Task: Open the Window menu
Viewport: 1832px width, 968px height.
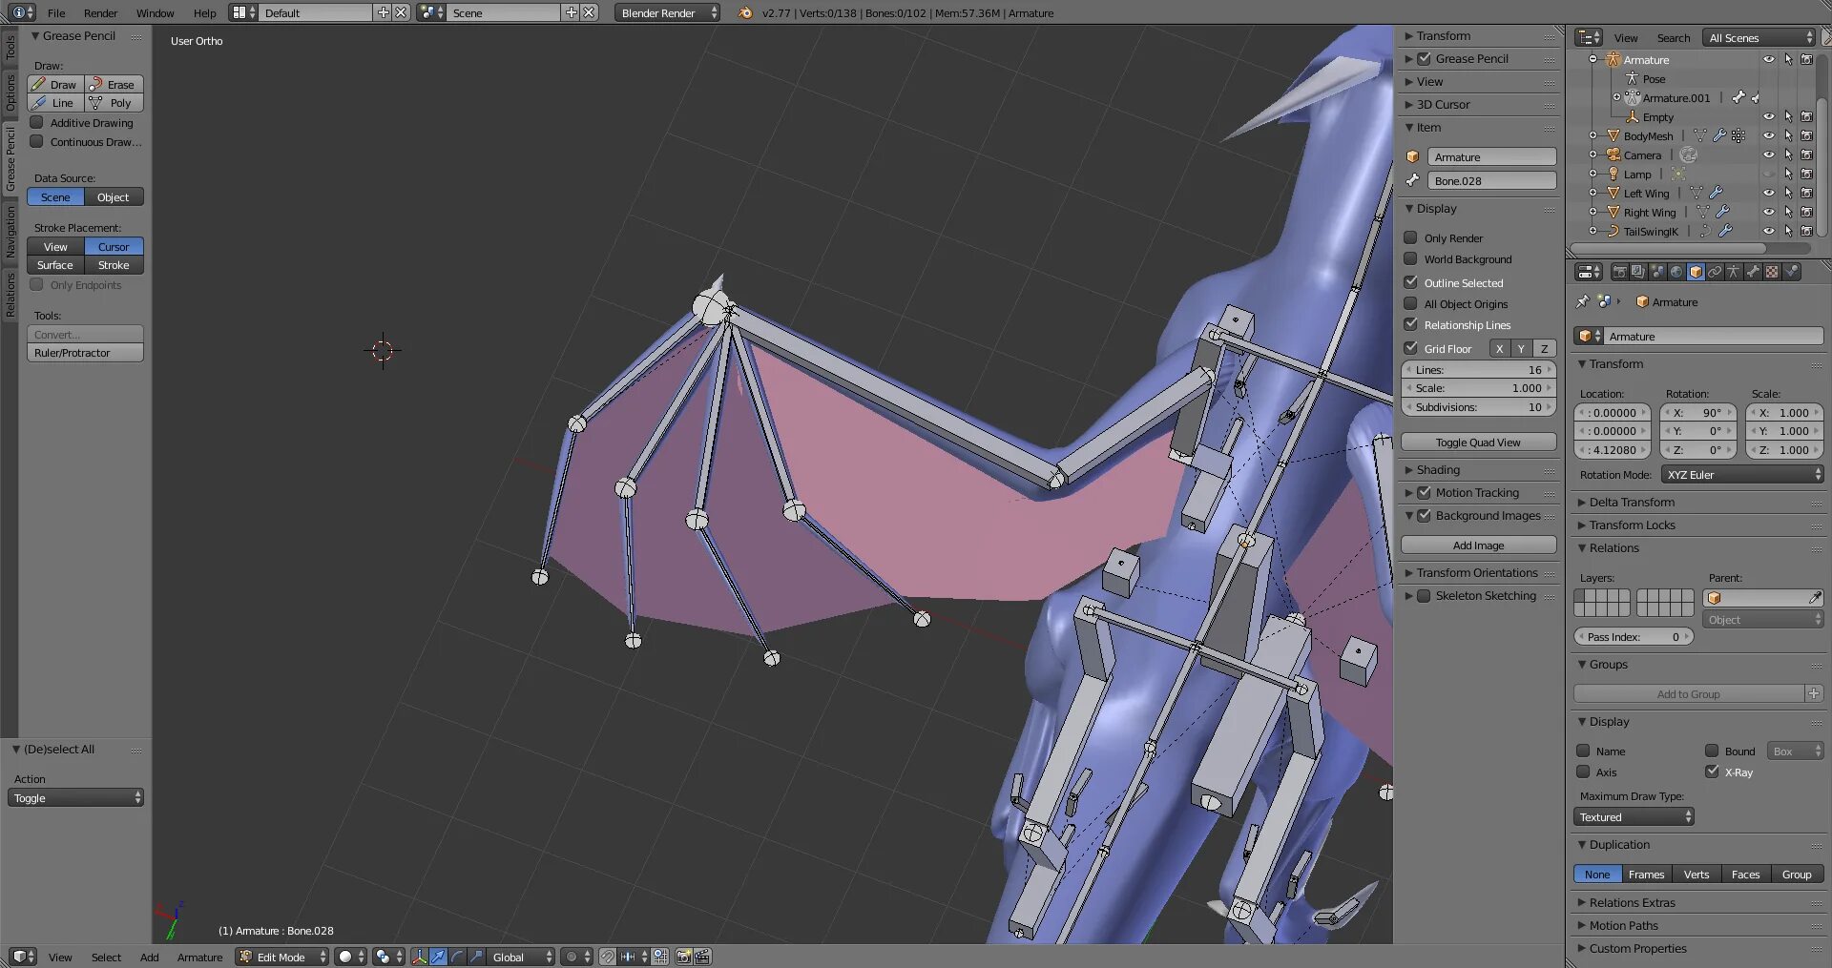Action: pos(155,13)
